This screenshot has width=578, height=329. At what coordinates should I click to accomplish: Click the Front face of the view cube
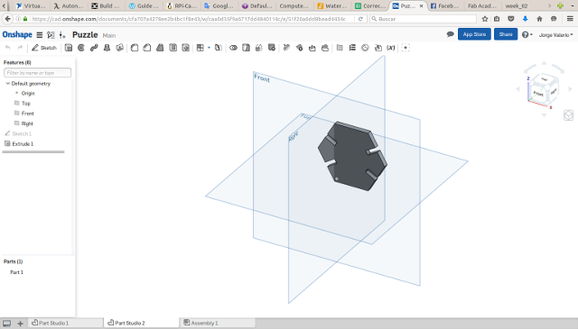(538, 94)
